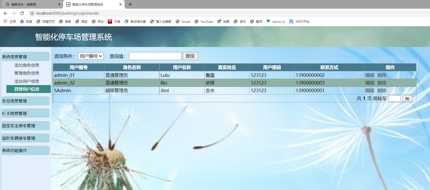
Task: Edit the SAdmin user row
Action: tap(370, 91)
